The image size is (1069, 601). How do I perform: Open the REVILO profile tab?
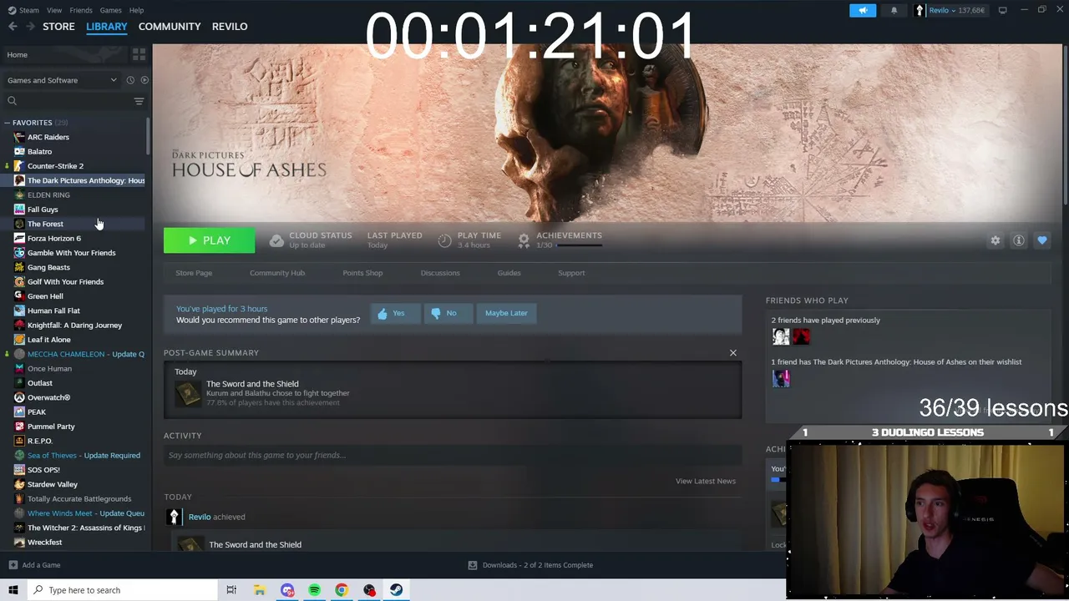[230, 27]
